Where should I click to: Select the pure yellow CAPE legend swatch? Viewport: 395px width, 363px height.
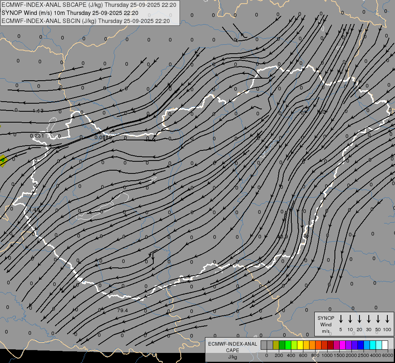[x=300, y=345]
